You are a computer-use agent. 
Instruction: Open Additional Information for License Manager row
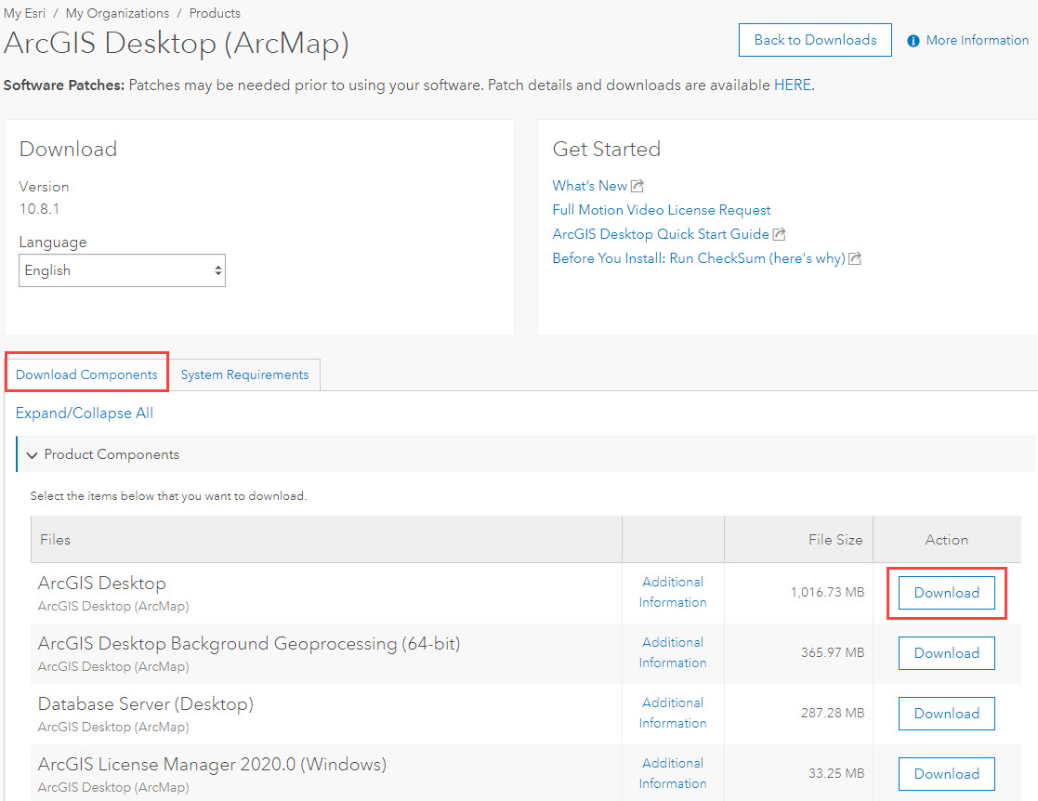[673, 773]
